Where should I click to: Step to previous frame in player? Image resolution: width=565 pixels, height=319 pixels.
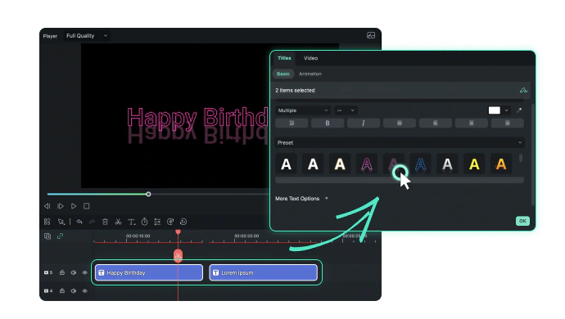coord(47,206)
